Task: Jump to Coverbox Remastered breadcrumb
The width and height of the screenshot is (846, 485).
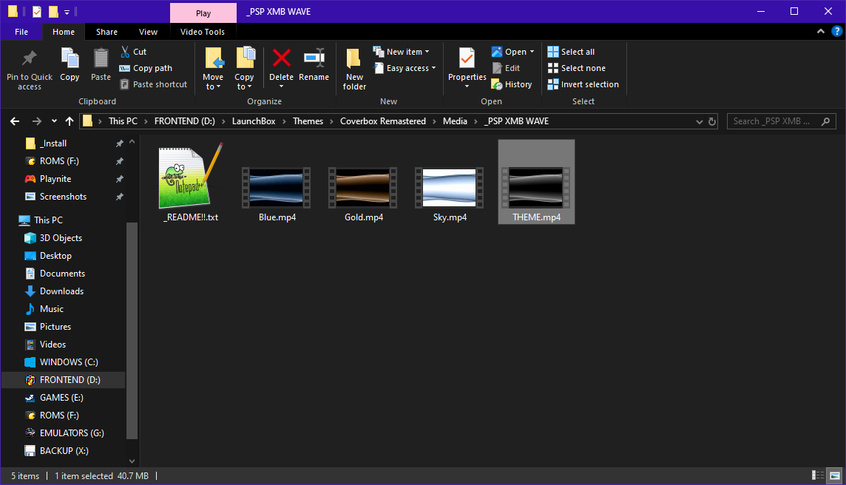Action: (x=383, y=121)
